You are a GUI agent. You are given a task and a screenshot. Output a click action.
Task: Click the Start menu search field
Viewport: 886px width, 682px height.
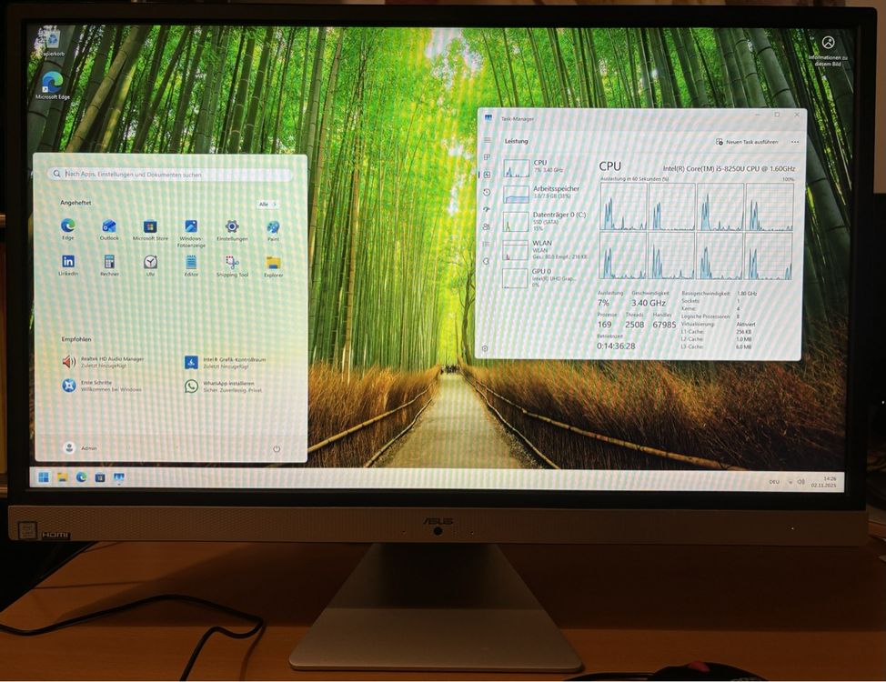[173, 174]
